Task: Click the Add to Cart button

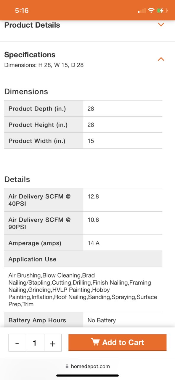Action: click(x=118, y=342)
